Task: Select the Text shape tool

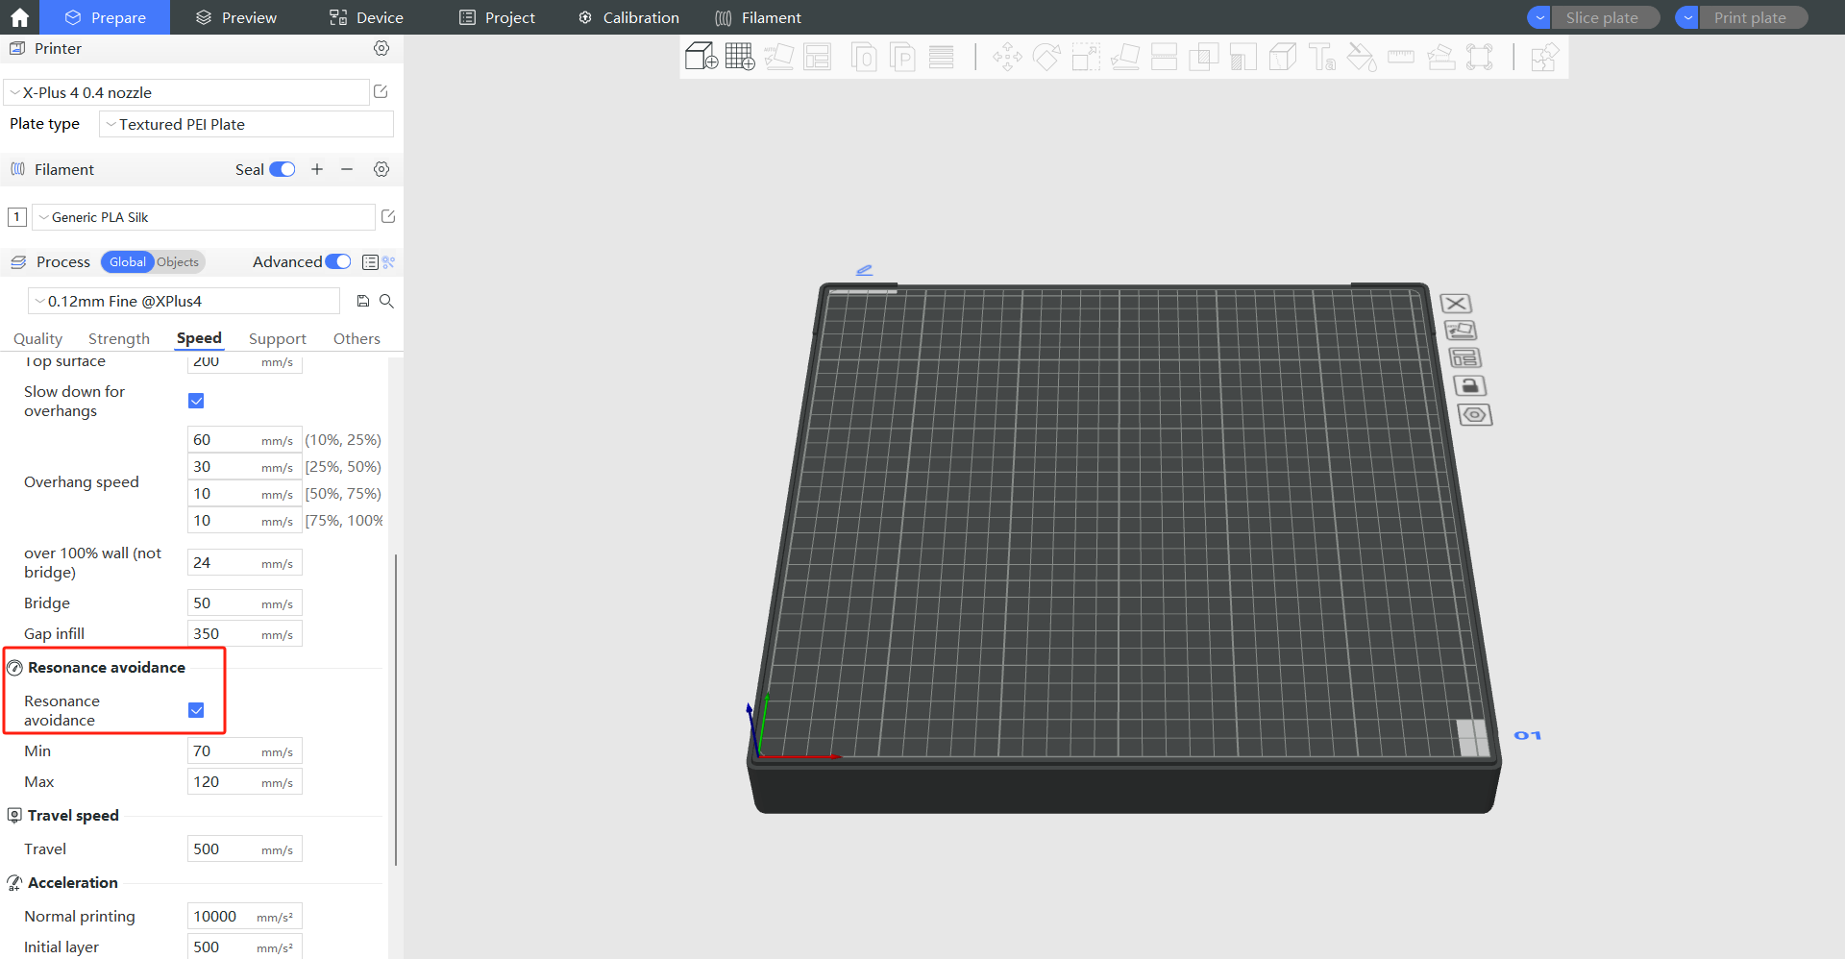Action: point(1322,57)
